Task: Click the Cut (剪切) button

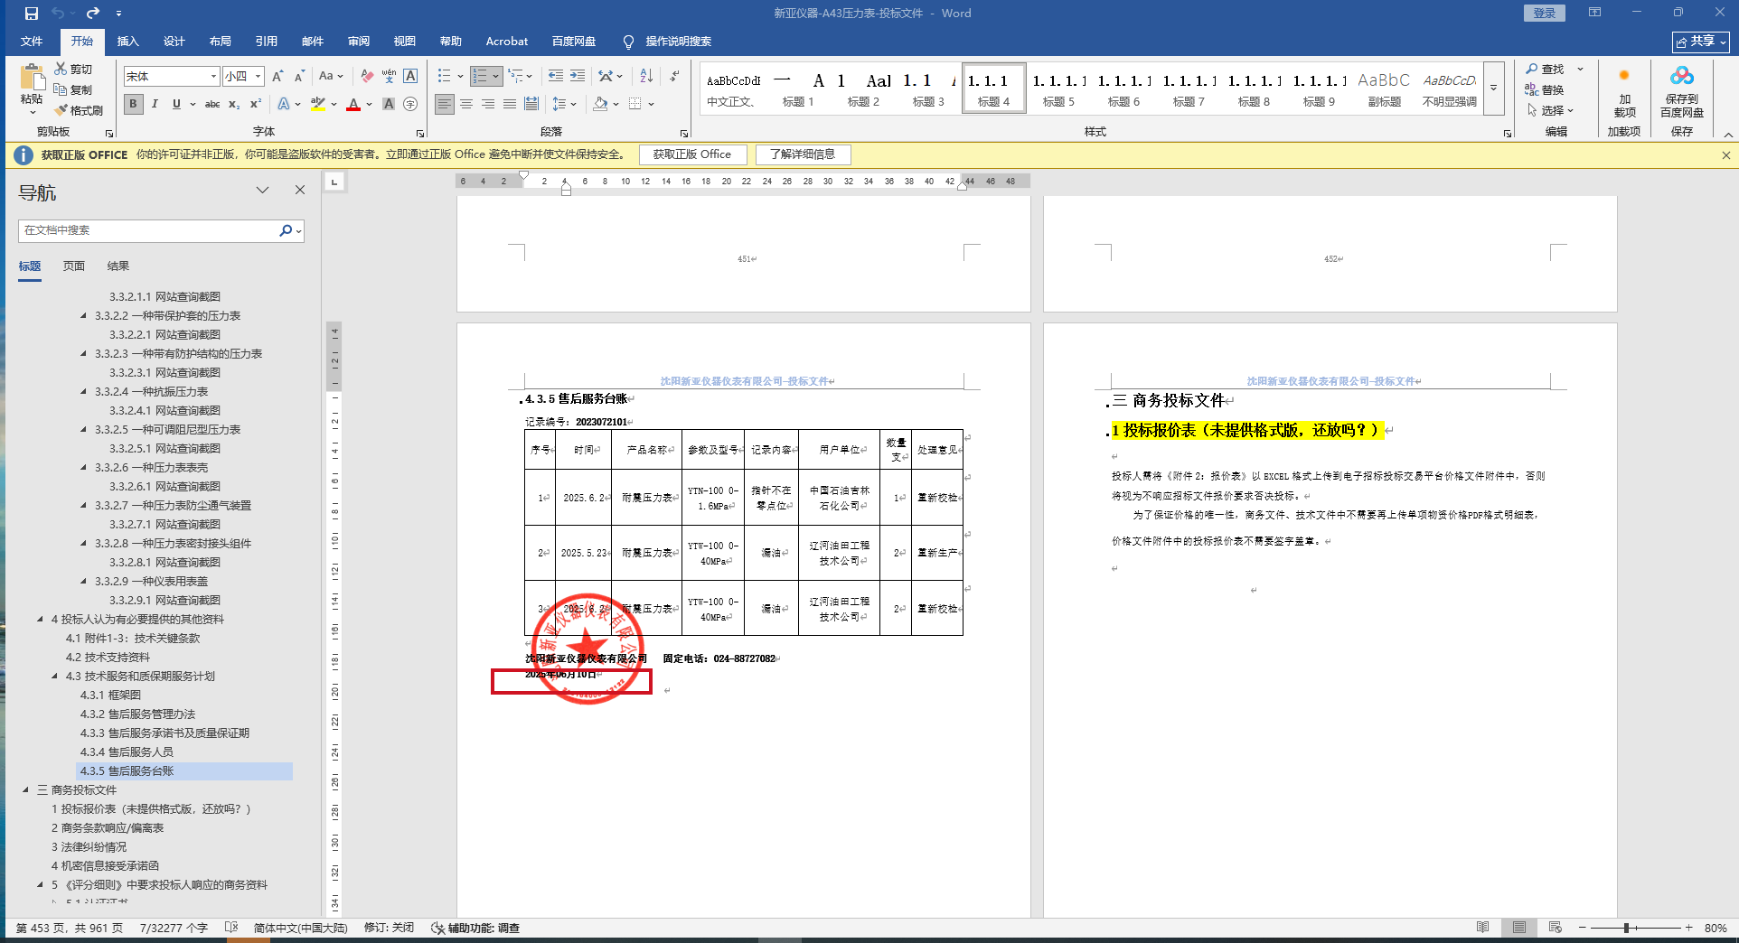Action: coord(74,69)
